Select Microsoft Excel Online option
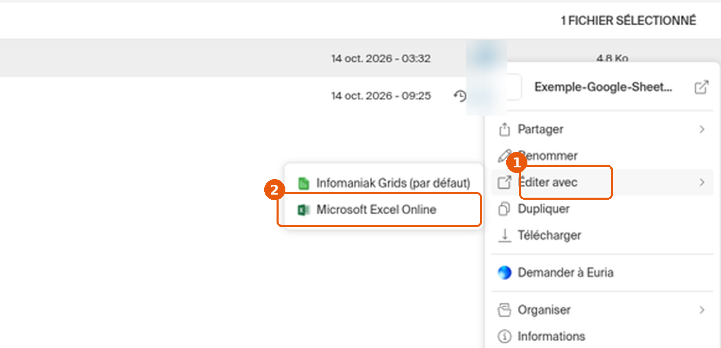The height and width of the screenshot is (348, 721). pyautogui.click(x=384, y=210)
